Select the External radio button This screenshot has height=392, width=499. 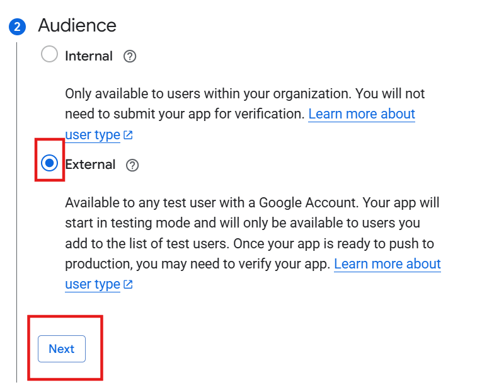point(49,164)
